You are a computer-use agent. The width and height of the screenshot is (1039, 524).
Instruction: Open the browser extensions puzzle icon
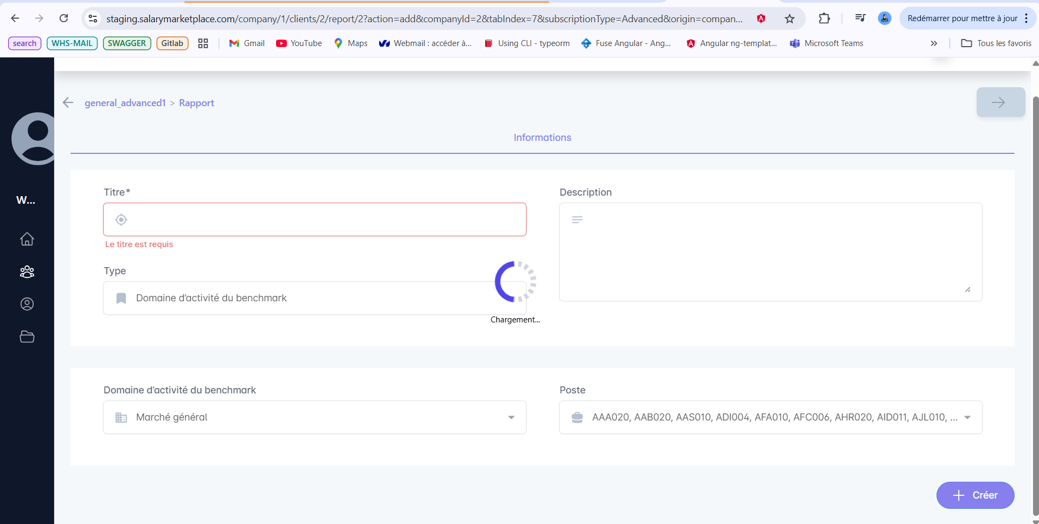click(x=824, y=19)
